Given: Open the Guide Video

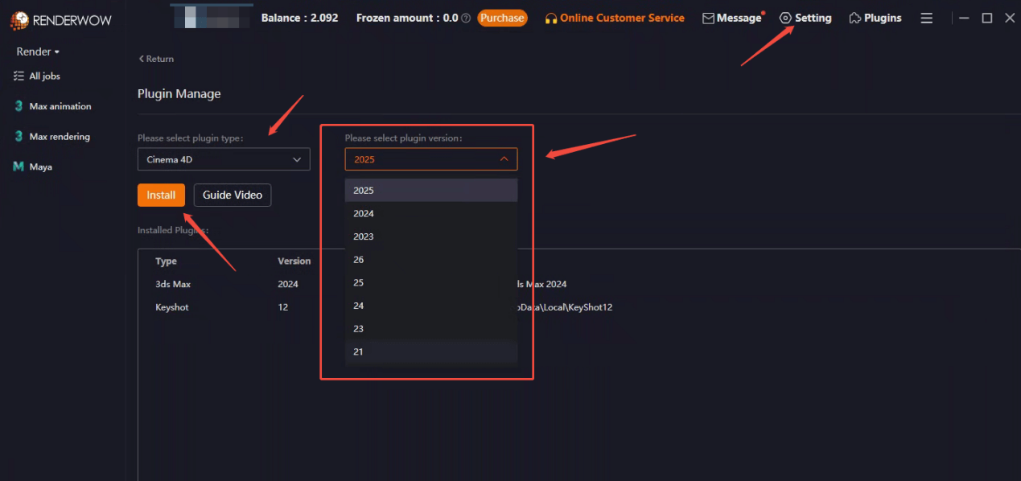Looking at the screenshot, I should pyautogui.click(x=232, y=195).
